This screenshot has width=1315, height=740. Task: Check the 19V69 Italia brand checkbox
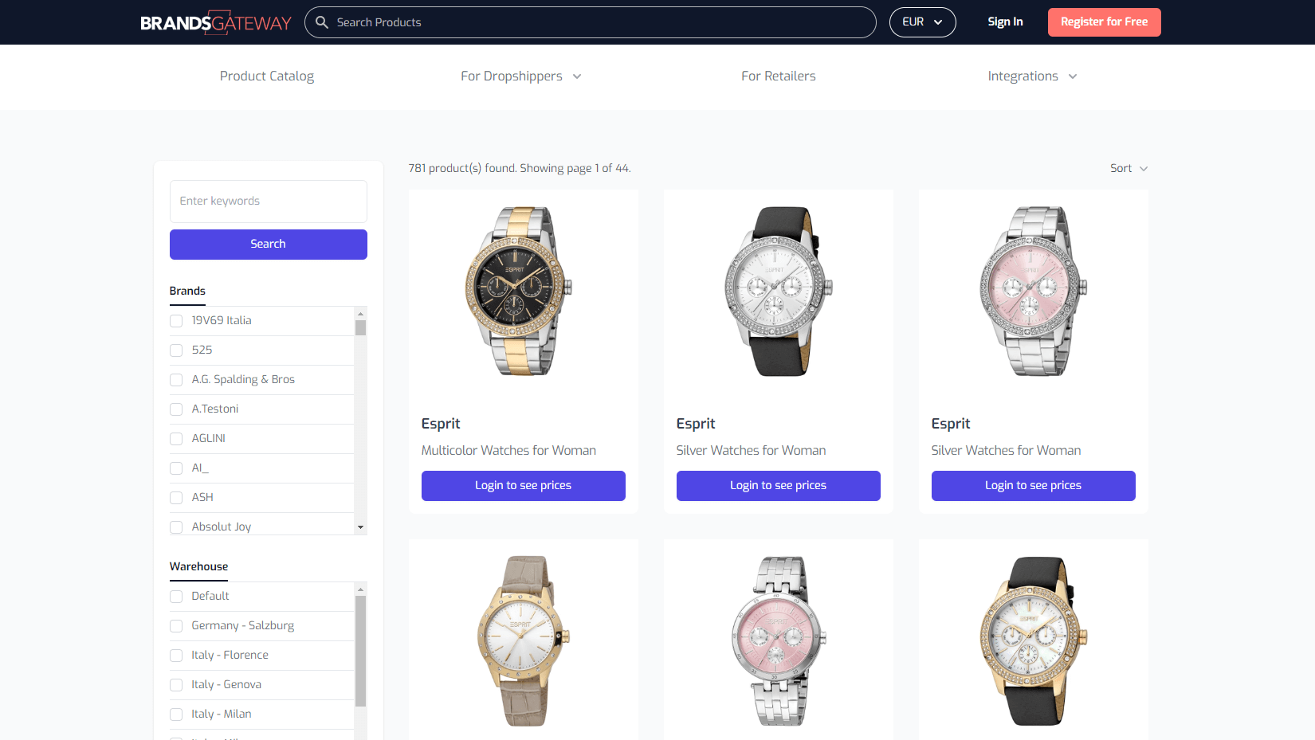pos(176,321)
